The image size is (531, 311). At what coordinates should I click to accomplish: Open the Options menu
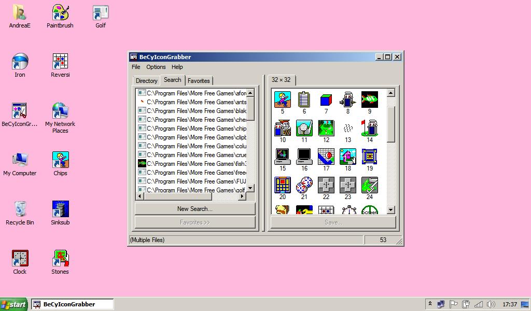point(156,67)
